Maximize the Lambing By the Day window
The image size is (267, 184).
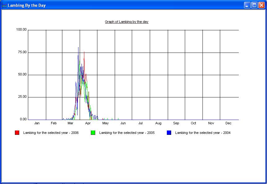coord(254,5)
